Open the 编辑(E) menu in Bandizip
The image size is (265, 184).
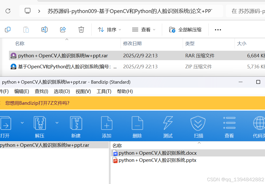[x=22, y=91]
